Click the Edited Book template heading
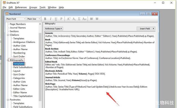The image size is (177, 108). (x=51, y=62)
